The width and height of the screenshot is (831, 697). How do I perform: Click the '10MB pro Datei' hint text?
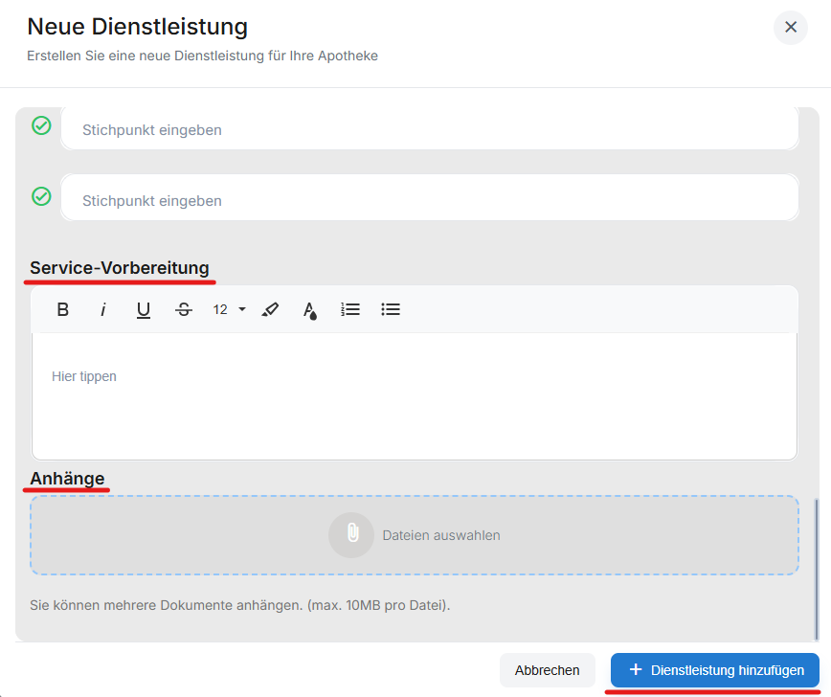[397, 605]
